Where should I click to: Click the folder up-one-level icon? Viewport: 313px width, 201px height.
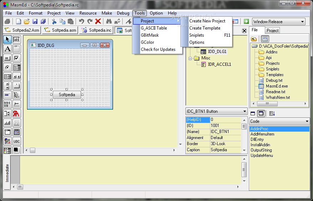pos(254,39)
